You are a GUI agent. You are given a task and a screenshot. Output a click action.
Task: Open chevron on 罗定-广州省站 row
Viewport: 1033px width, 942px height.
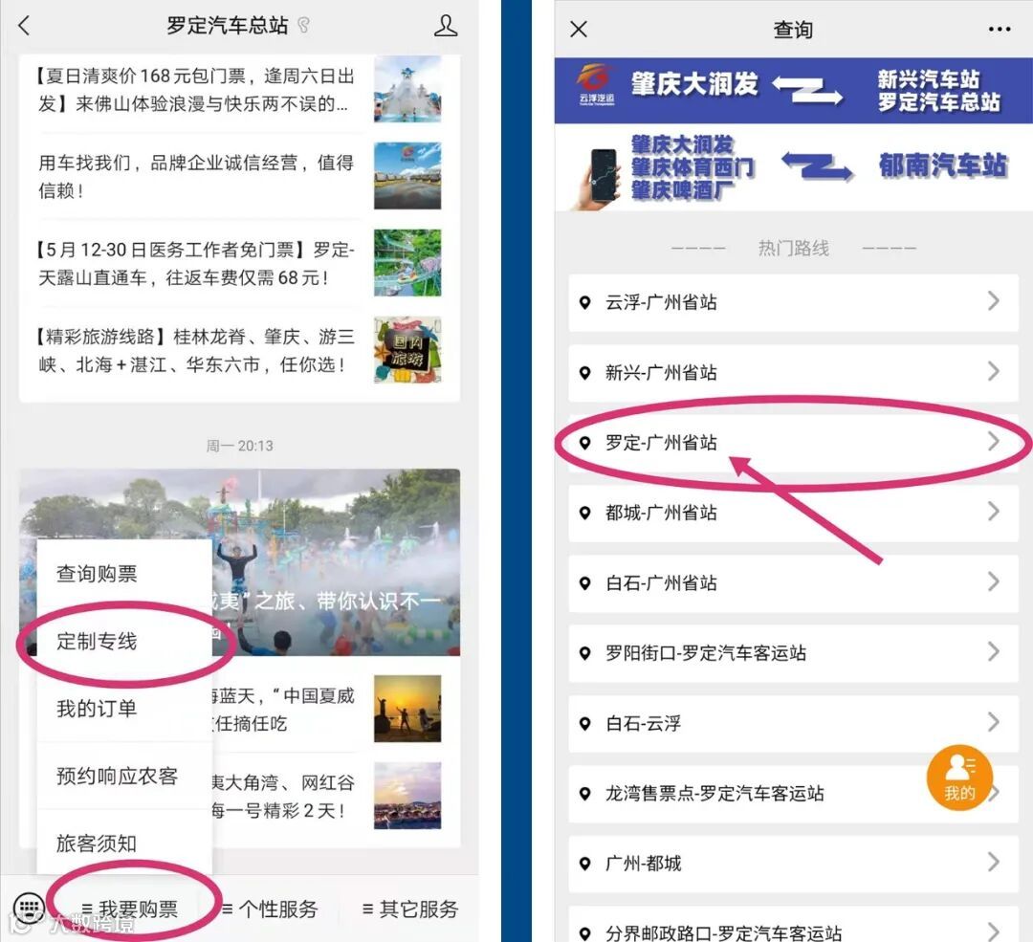pos(994,442)
